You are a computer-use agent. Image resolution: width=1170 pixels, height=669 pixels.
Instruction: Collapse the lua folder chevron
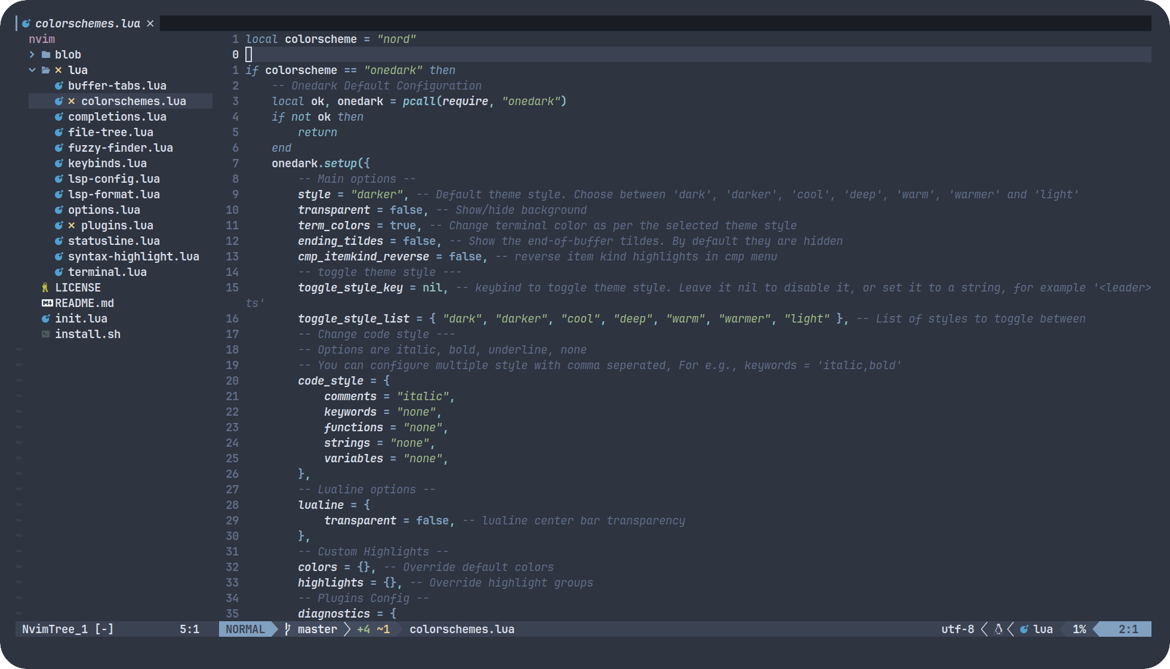tap(32, 70)
